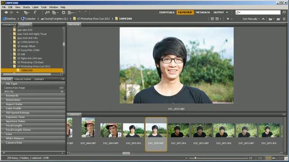Select the GT Photoshop CS6 Basic folder
Image resolution: width=289 pixels, height=162 pixels.
(30, 62)
